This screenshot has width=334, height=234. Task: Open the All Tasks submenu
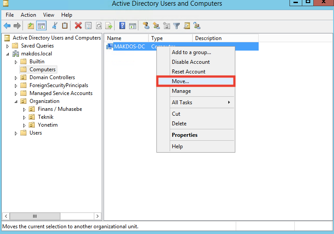196,102
